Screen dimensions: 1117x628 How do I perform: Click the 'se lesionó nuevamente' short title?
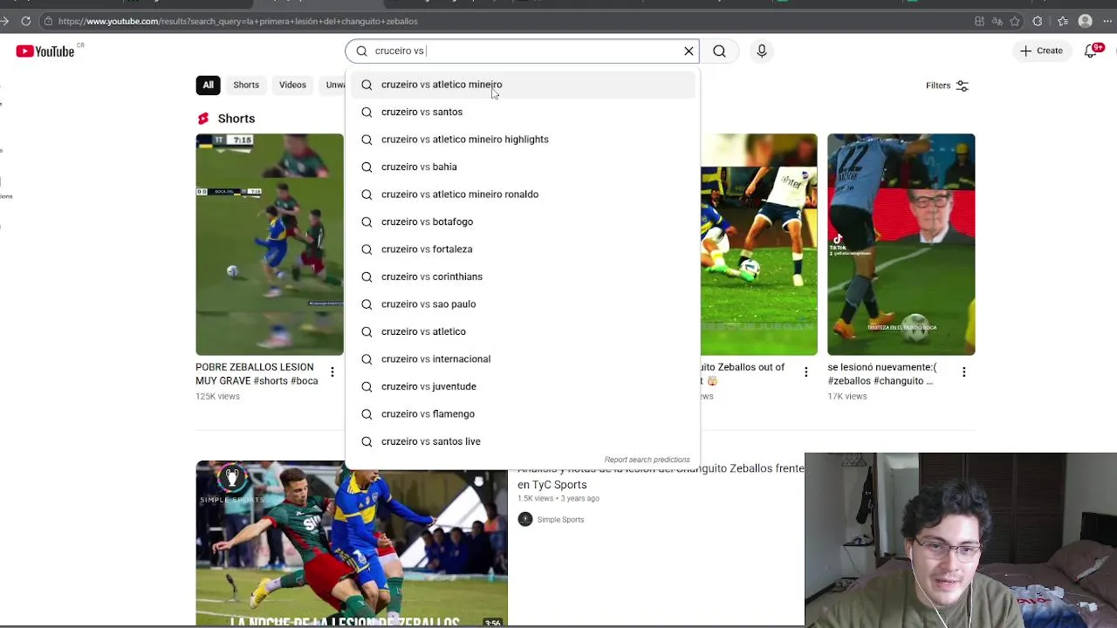click(882, 374)
